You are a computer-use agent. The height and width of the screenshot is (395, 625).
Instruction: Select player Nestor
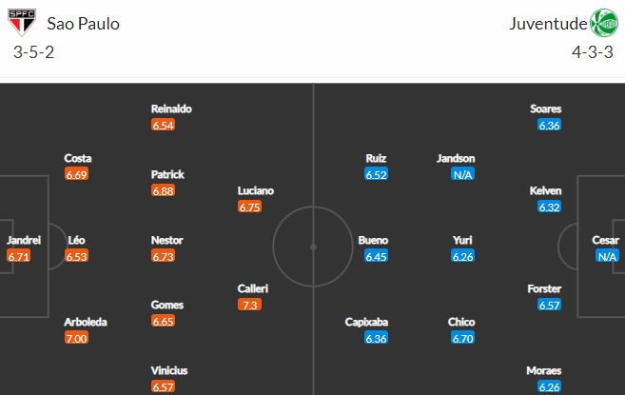(x=167, y=240)
